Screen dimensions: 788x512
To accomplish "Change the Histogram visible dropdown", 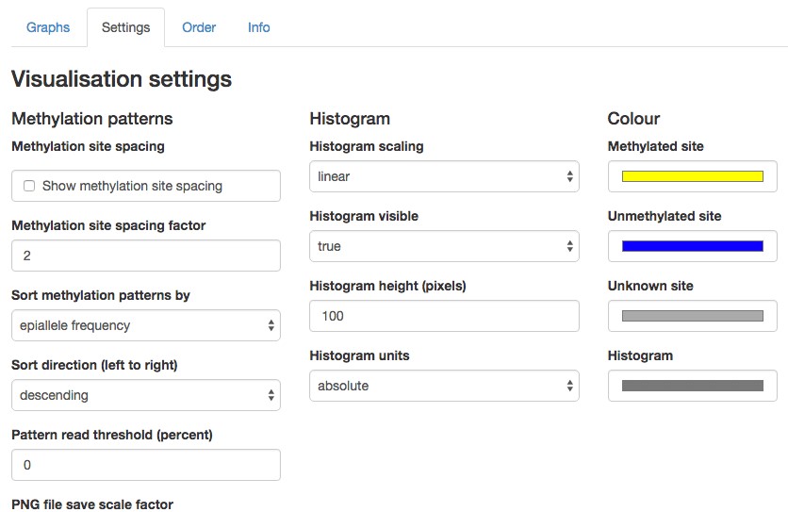I will (x=443, y=246).
